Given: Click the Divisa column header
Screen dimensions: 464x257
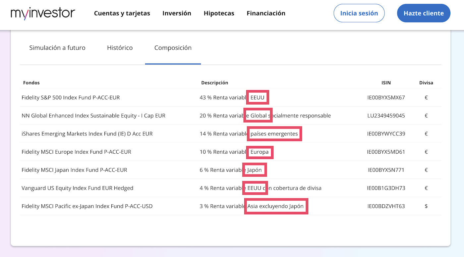Looking at the screenshot, I should [x=426, y=83].
